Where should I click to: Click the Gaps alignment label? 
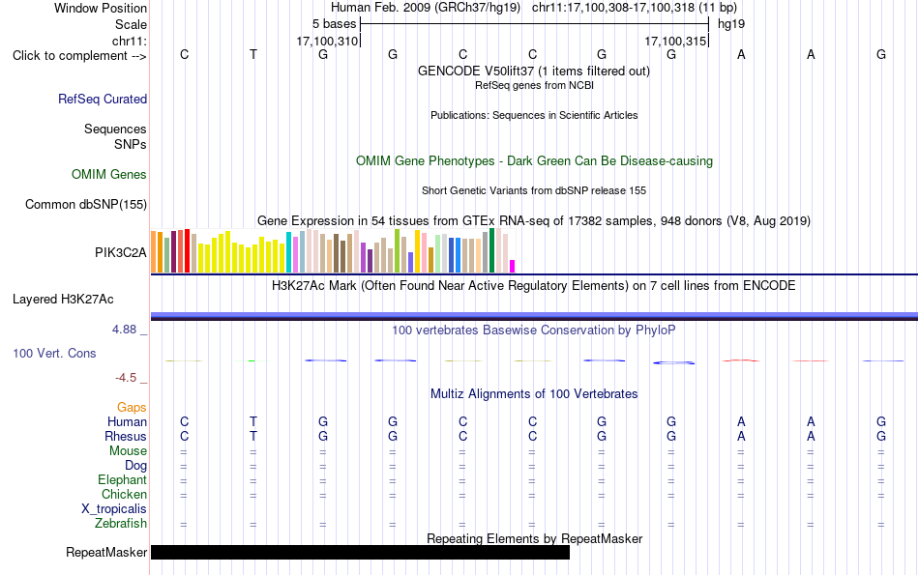[x=132, y=407]
